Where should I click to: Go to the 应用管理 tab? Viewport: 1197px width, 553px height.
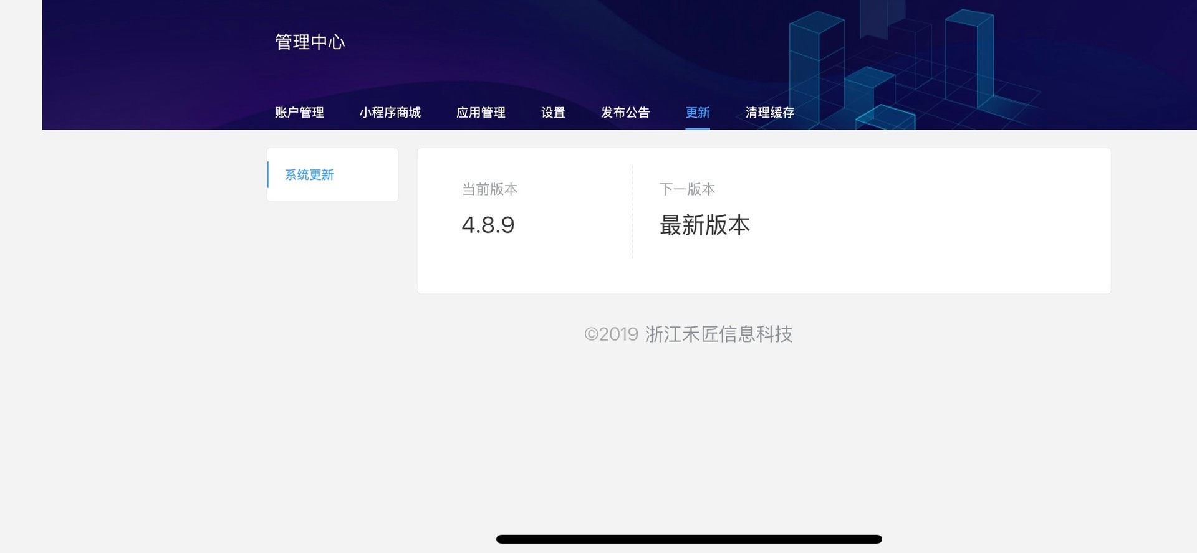coord(481,113)
